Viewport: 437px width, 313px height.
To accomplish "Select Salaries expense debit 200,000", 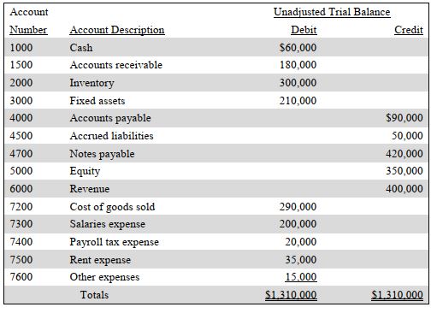I will pyautogui.click(x=298, y=224).
